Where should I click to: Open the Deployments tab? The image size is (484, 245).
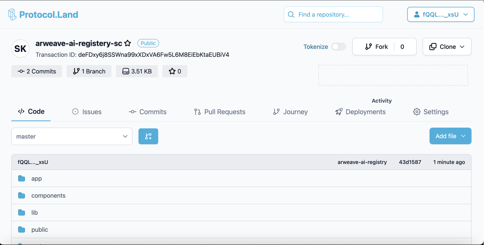[x=360, y=112]
